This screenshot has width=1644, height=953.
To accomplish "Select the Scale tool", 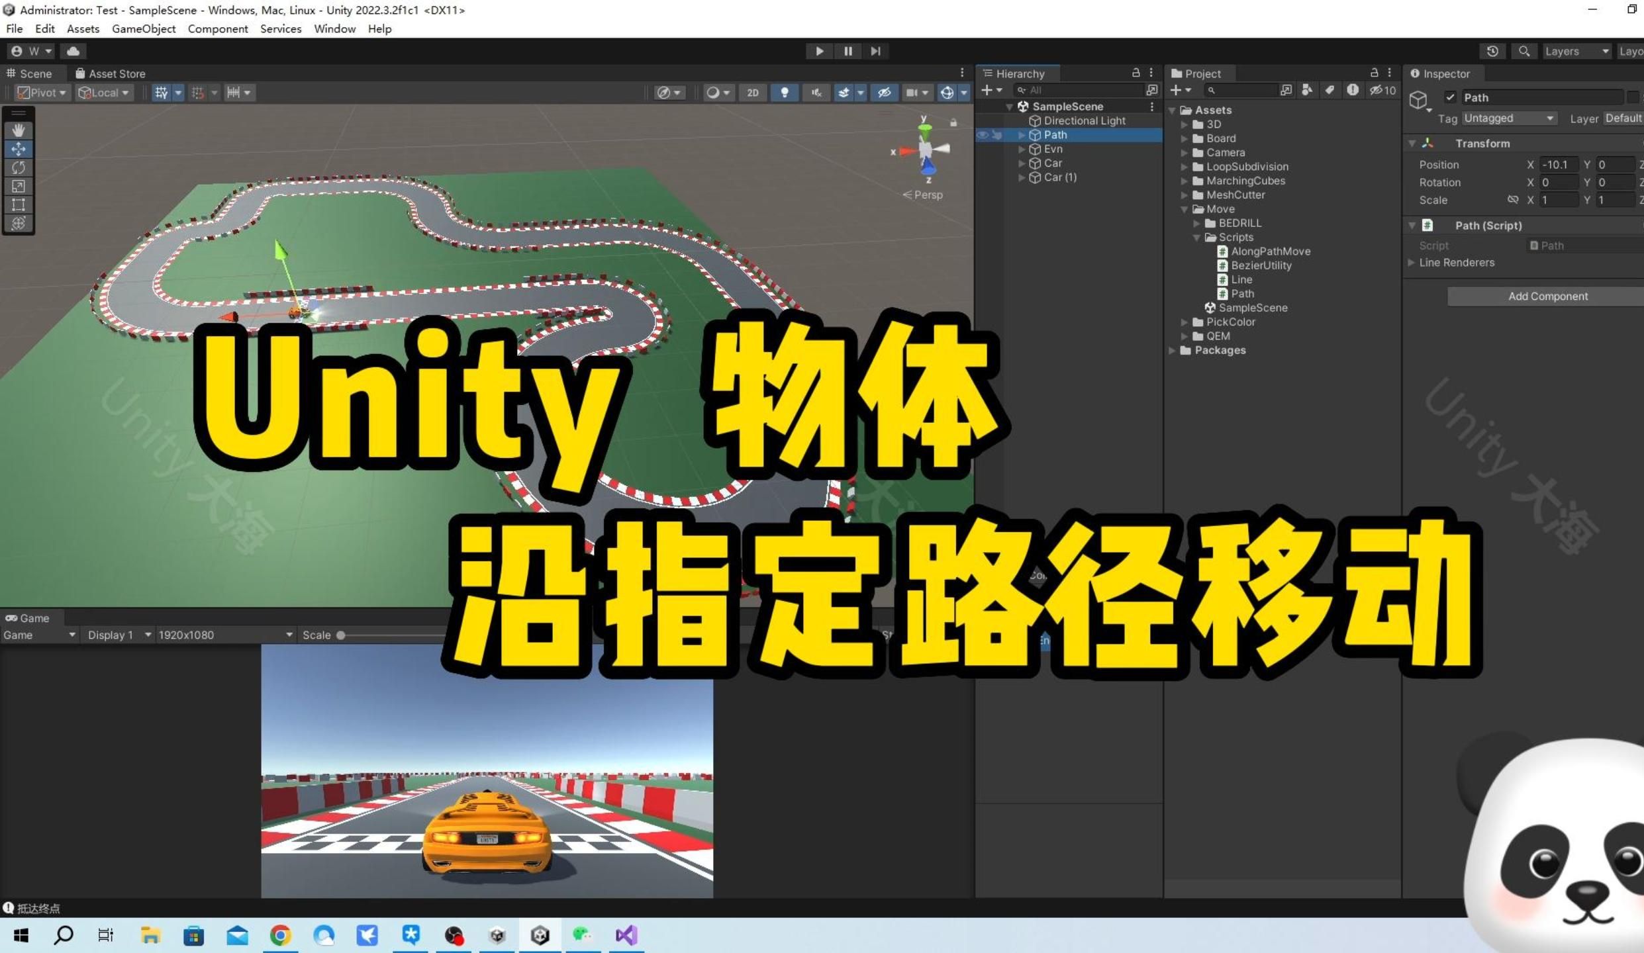I will point(18,186).
